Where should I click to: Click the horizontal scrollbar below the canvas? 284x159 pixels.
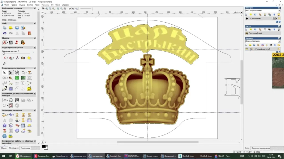tap(158, 142)
